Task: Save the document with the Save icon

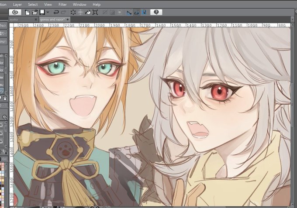Action: click(42, 12)
